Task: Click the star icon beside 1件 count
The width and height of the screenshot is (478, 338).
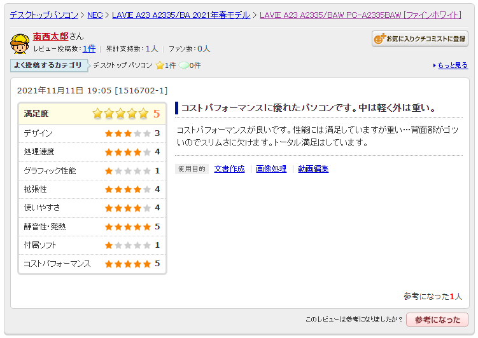Action: tap(160, 65)
